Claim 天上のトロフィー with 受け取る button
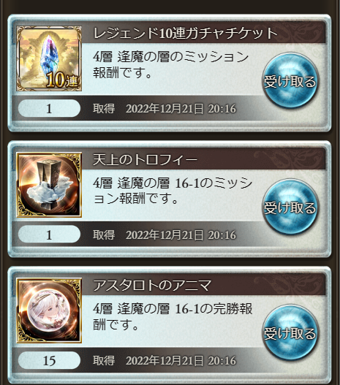Image resolution: width=340 pixels, height=385 pixels. pyautogui.click(x=290, y=207)
